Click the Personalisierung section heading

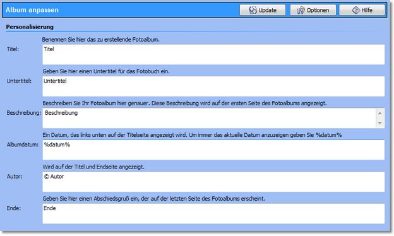(x=30, y=27)
